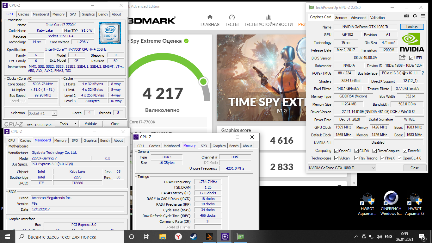
Task: Take GPU-Z screenshot with camera icon
Action: [407, 16]
